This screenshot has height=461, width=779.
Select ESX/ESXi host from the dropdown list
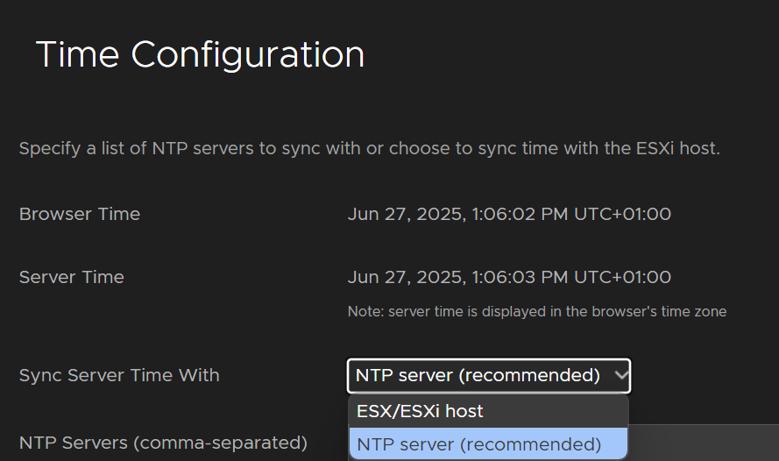point(489,411)
